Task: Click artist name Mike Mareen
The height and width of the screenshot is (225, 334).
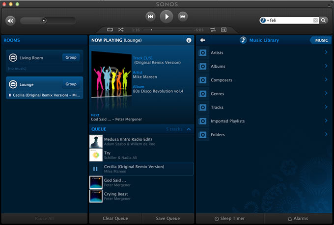Action: click(145, 77)
